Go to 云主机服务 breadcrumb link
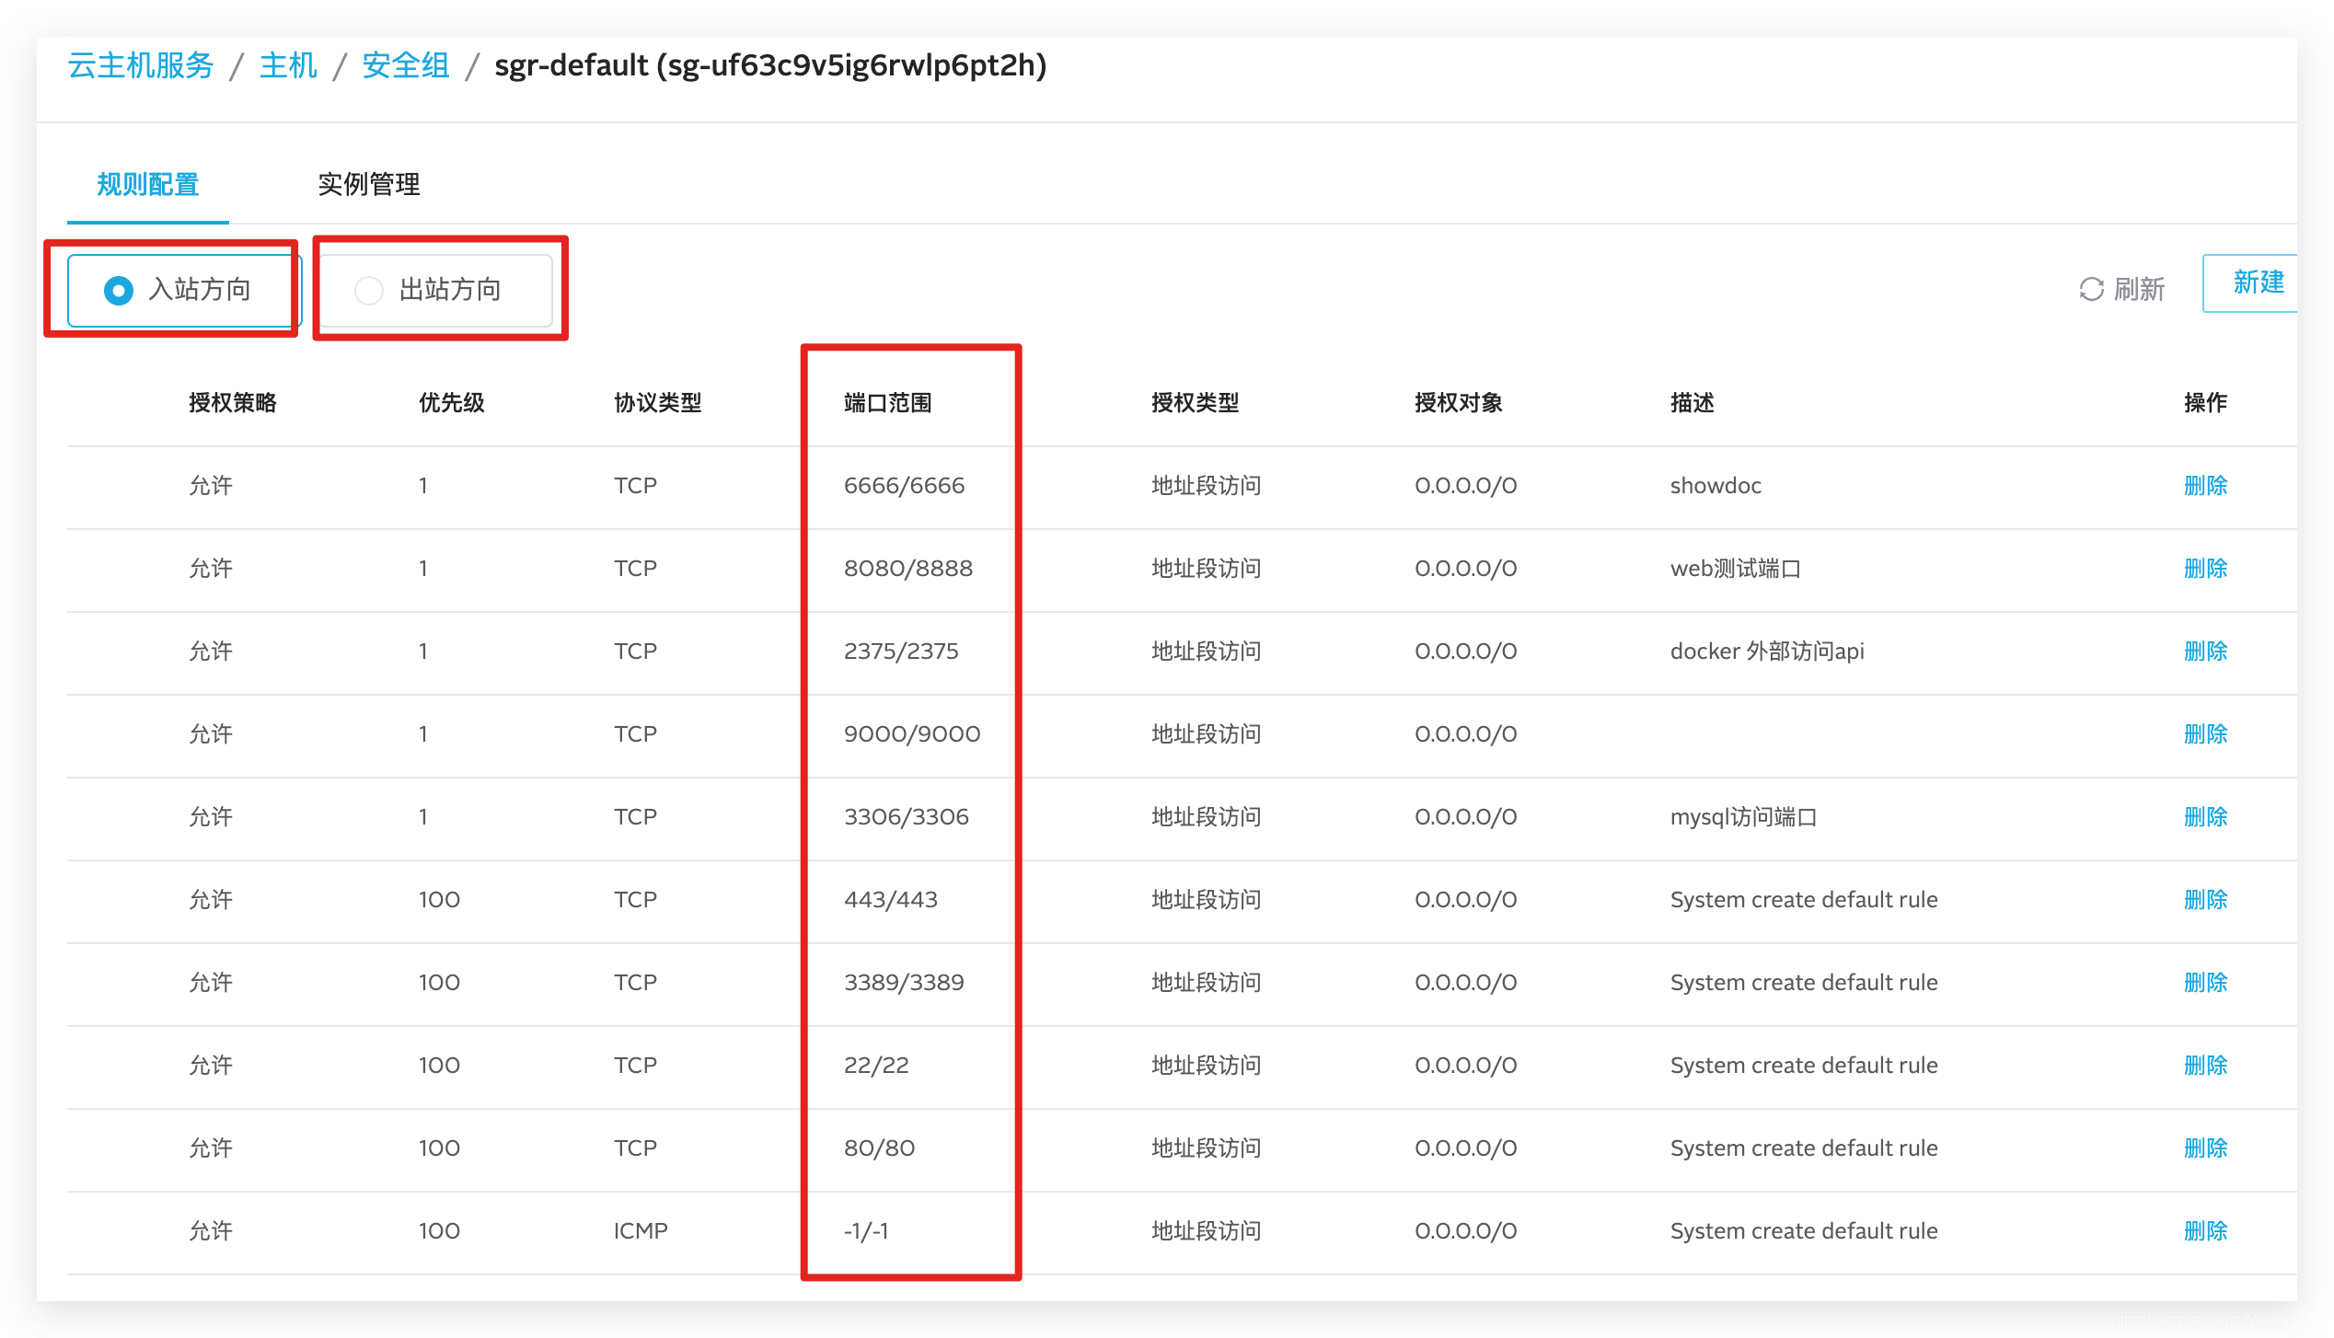Screen dimensions: 2334x1338 (141, 66)
